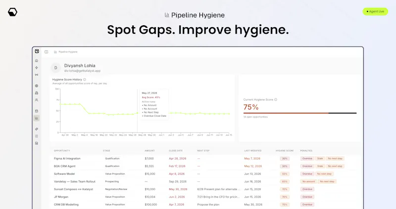Viewport: 396px width, 209px height.
Task: Click the No amount tag on Vandelay row
Action: [308, 181]
